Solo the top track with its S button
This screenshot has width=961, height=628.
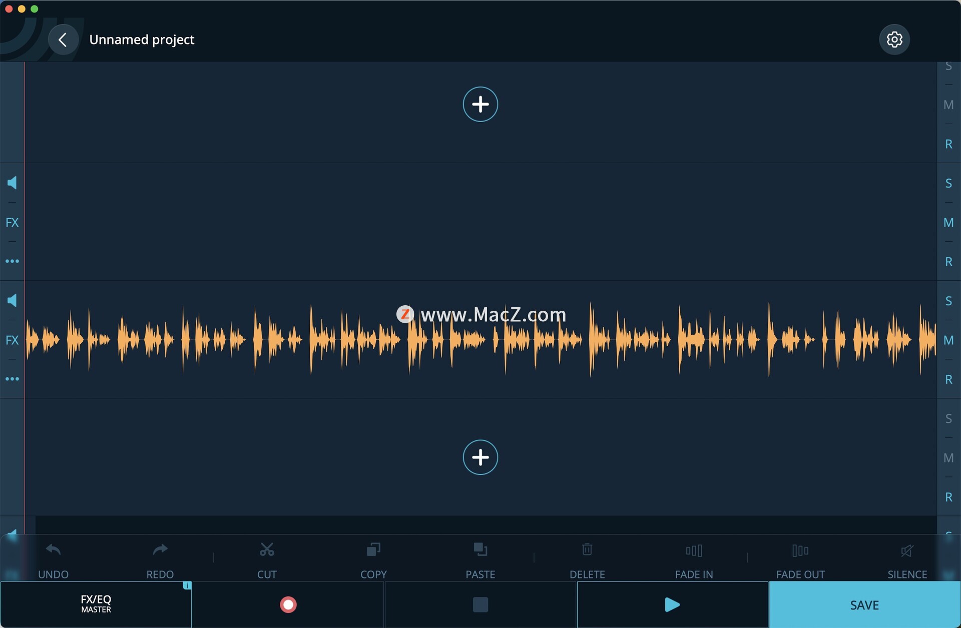coord(948,66)
